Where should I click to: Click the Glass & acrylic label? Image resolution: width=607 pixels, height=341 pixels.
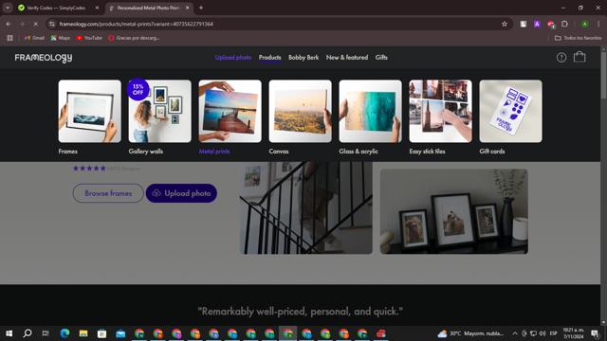[359, 152]
